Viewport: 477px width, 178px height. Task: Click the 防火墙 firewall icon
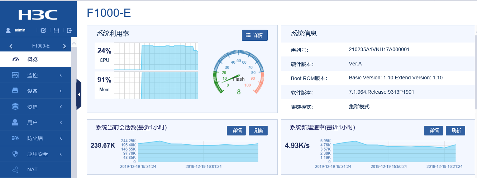[15, 138]
